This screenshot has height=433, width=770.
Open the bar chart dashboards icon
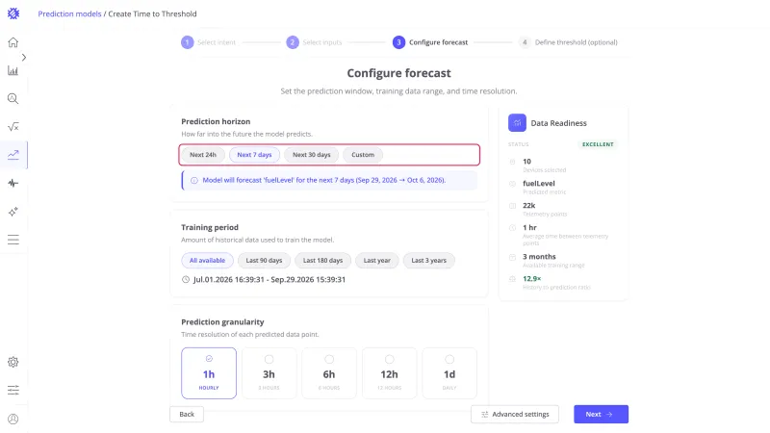pos(13,70)
